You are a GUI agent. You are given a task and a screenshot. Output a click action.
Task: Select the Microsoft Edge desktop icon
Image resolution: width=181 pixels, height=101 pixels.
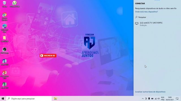tap(5, 28)
